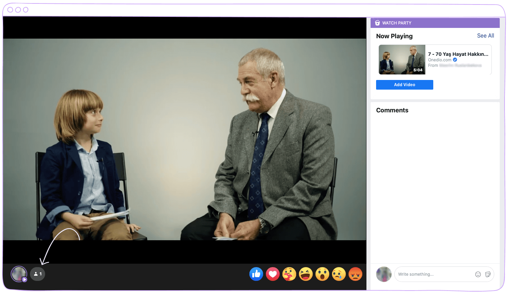Click the verified badge next to Onedio.com
Viewport: 508px width, 294px height.
click(x=455, y=60)
